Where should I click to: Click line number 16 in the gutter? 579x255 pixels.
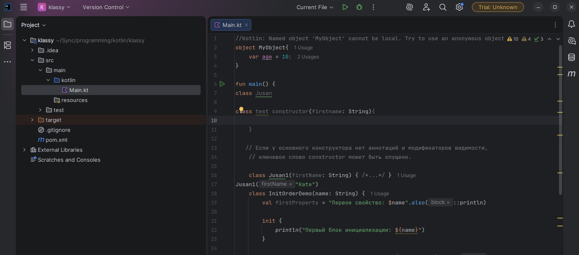[x=214, y=175]
